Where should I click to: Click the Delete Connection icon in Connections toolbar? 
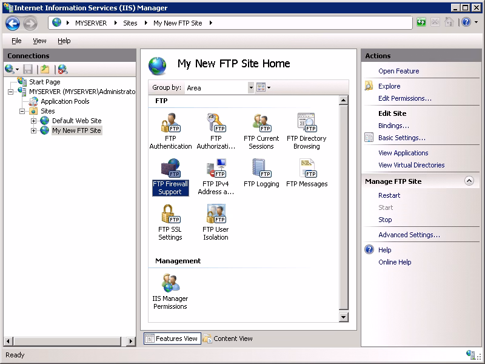click(x=63, y=69)
